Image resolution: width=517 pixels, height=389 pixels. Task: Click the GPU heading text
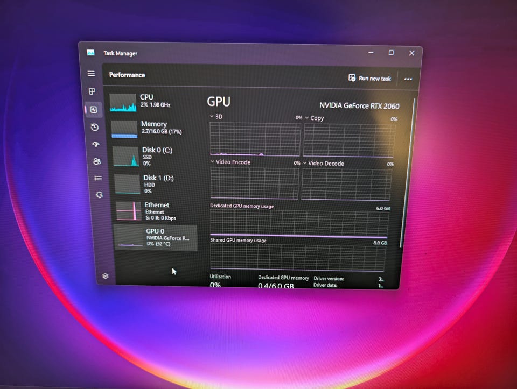(219, 102)
